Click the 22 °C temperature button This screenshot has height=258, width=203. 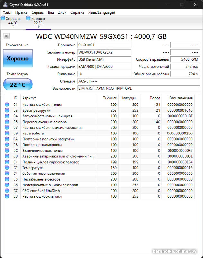click(x=18, y=85)
